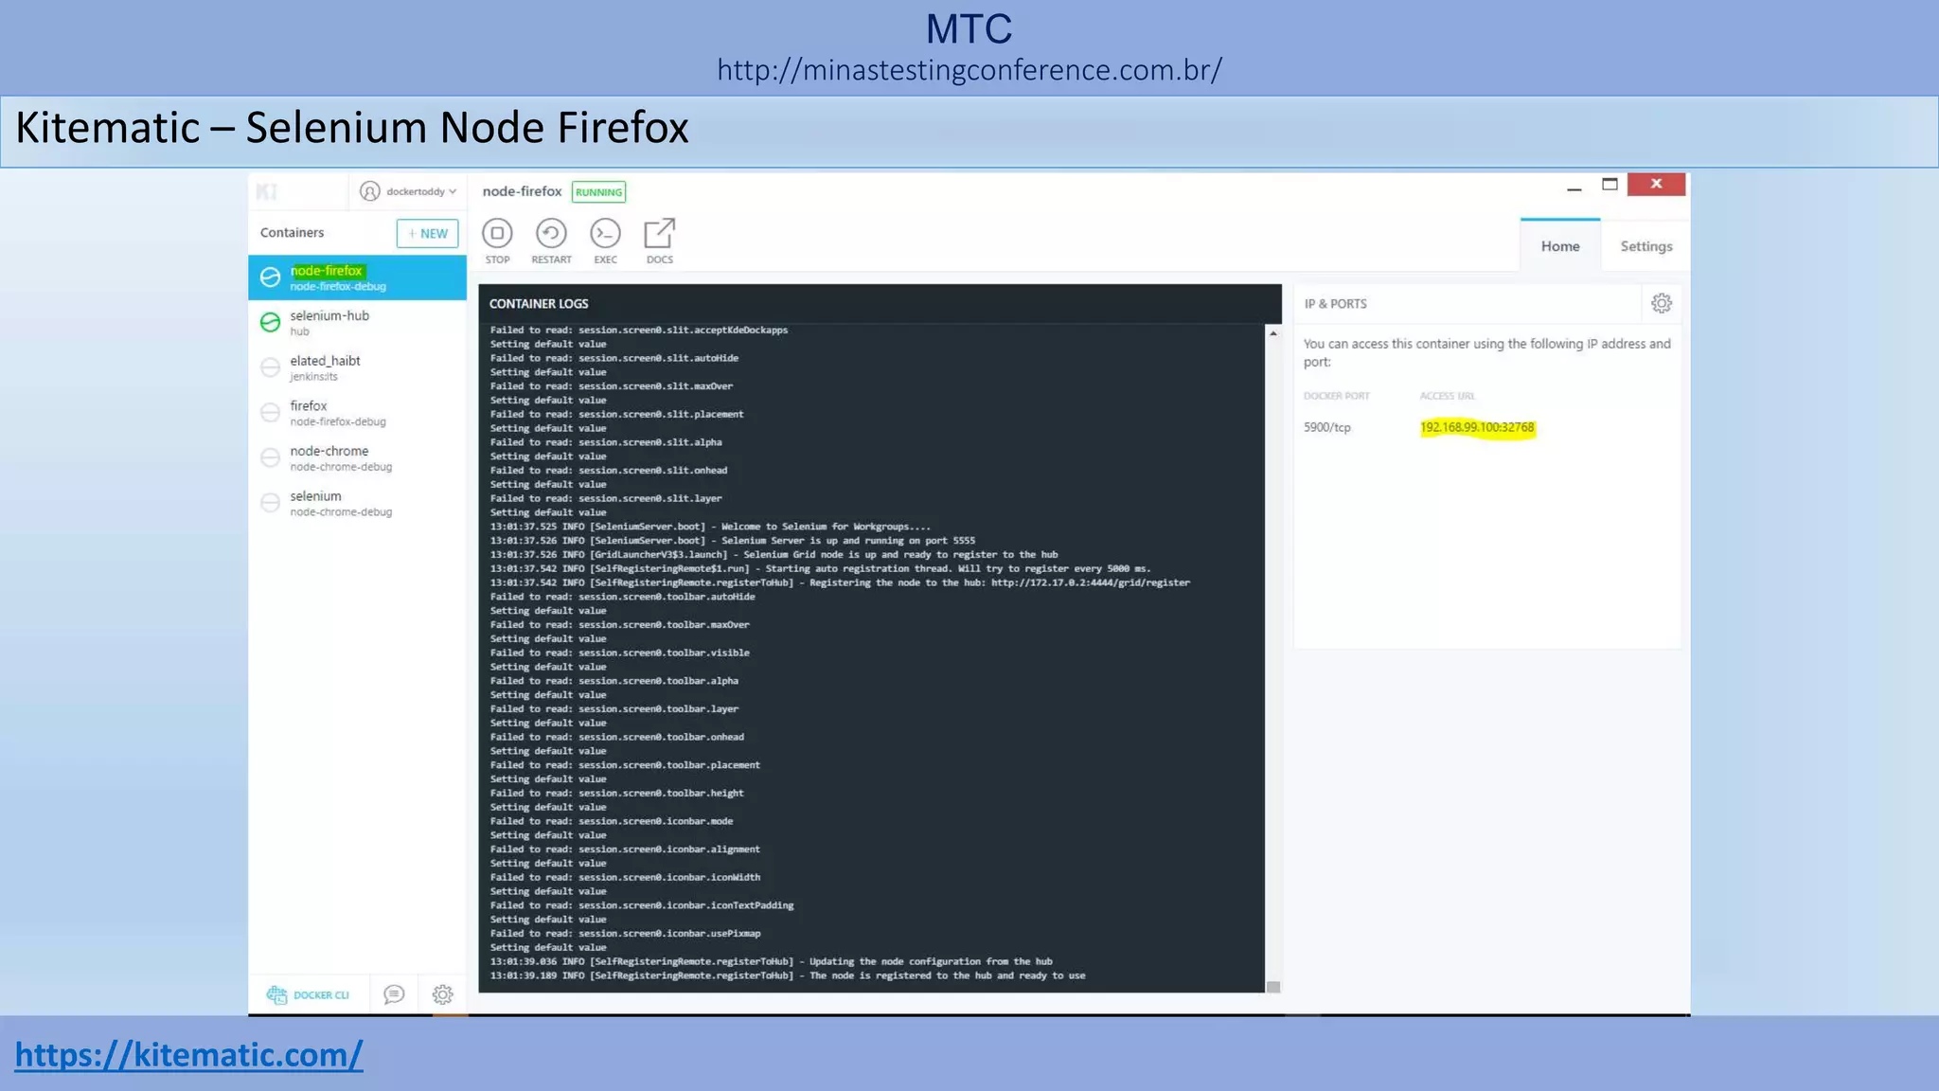
Task: Open the kitematic.com link
Action: pyautogui.click(x=188, y=1055)
